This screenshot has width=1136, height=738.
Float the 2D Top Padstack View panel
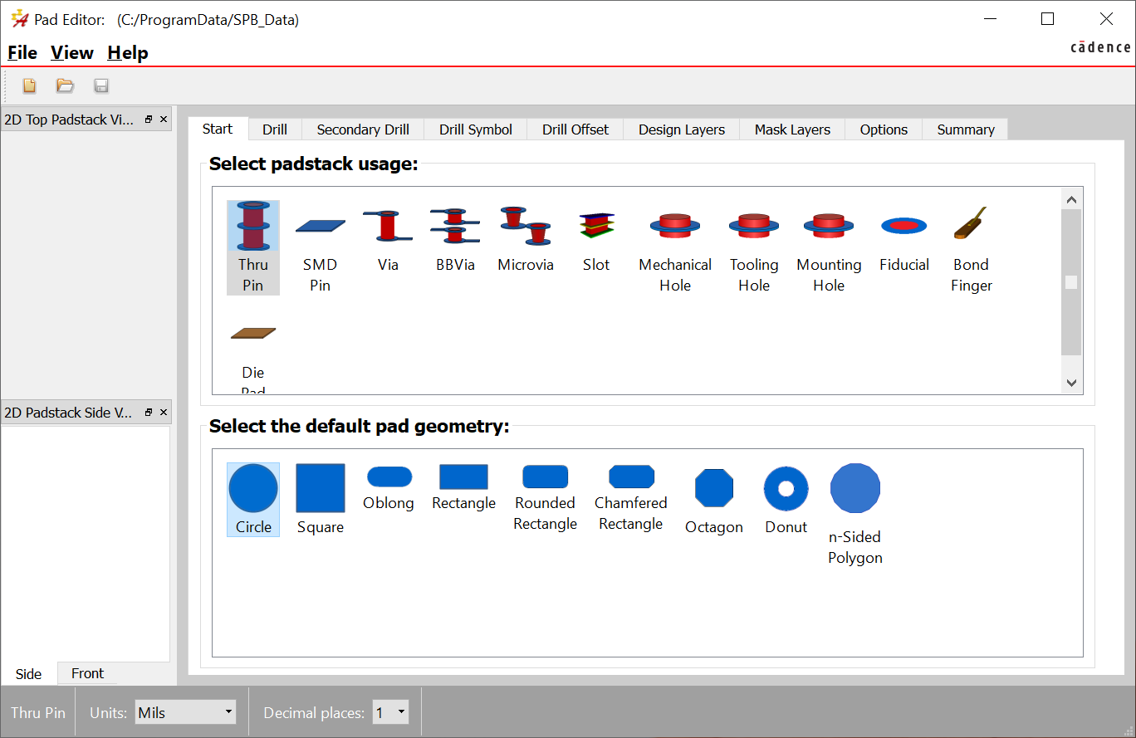pyautogui.click(x=149, y=120)
